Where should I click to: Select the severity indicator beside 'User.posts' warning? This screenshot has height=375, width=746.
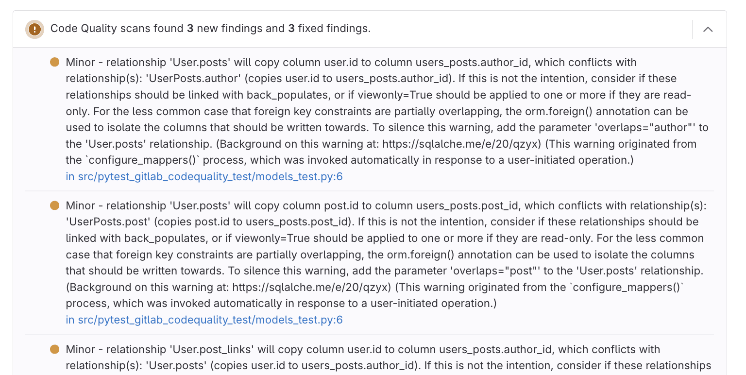point(54,62)
